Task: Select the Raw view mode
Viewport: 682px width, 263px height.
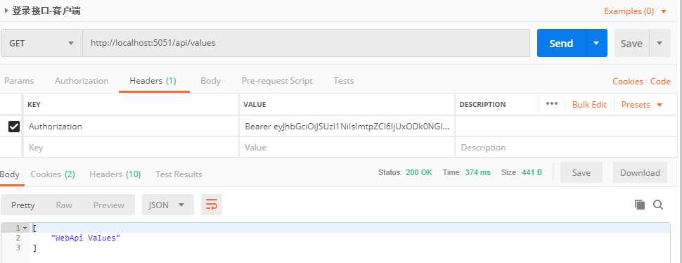Action: click(x=64, y=205)
